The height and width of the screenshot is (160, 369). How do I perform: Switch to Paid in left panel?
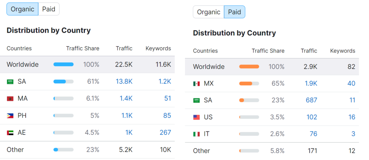tap(49, 9)
